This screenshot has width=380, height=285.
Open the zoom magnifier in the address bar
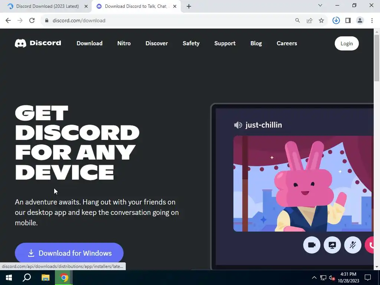click(x=297, y=20)
